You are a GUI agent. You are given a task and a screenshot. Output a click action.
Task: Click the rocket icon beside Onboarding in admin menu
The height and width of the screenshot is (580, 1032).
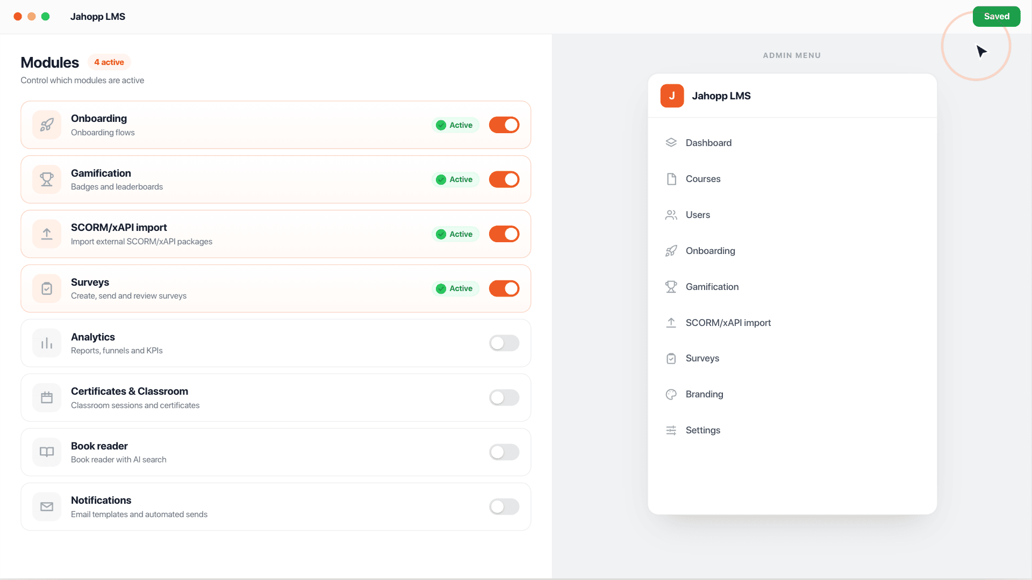(x=671, y=251)
